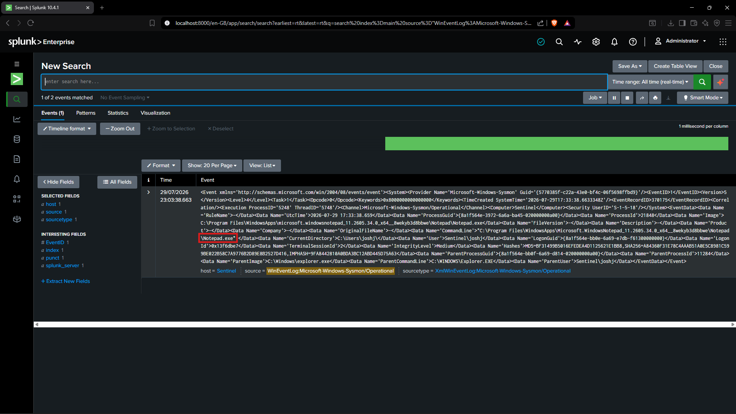Open the Dashboards grid icon in the sidebar
This screenshot has height=414, width=736.
click(17, 199)
